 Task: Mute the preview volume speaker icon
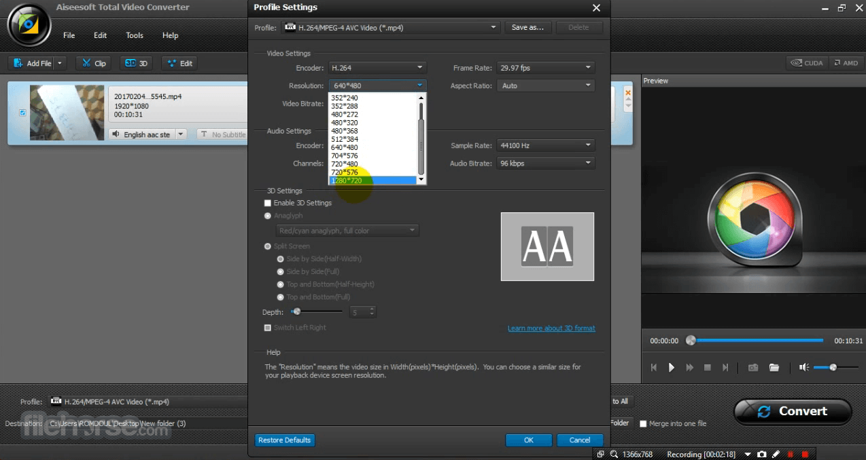point(804,367)
